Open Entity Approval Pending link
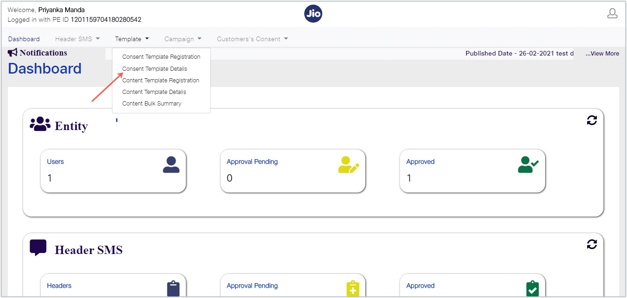 coord(252,161)
